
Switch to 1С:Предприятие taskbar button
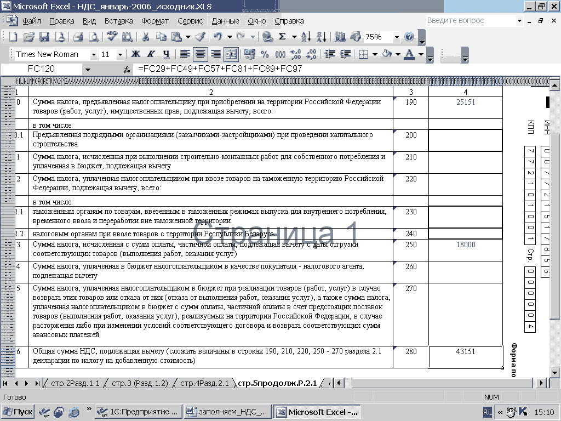[138, 412]
